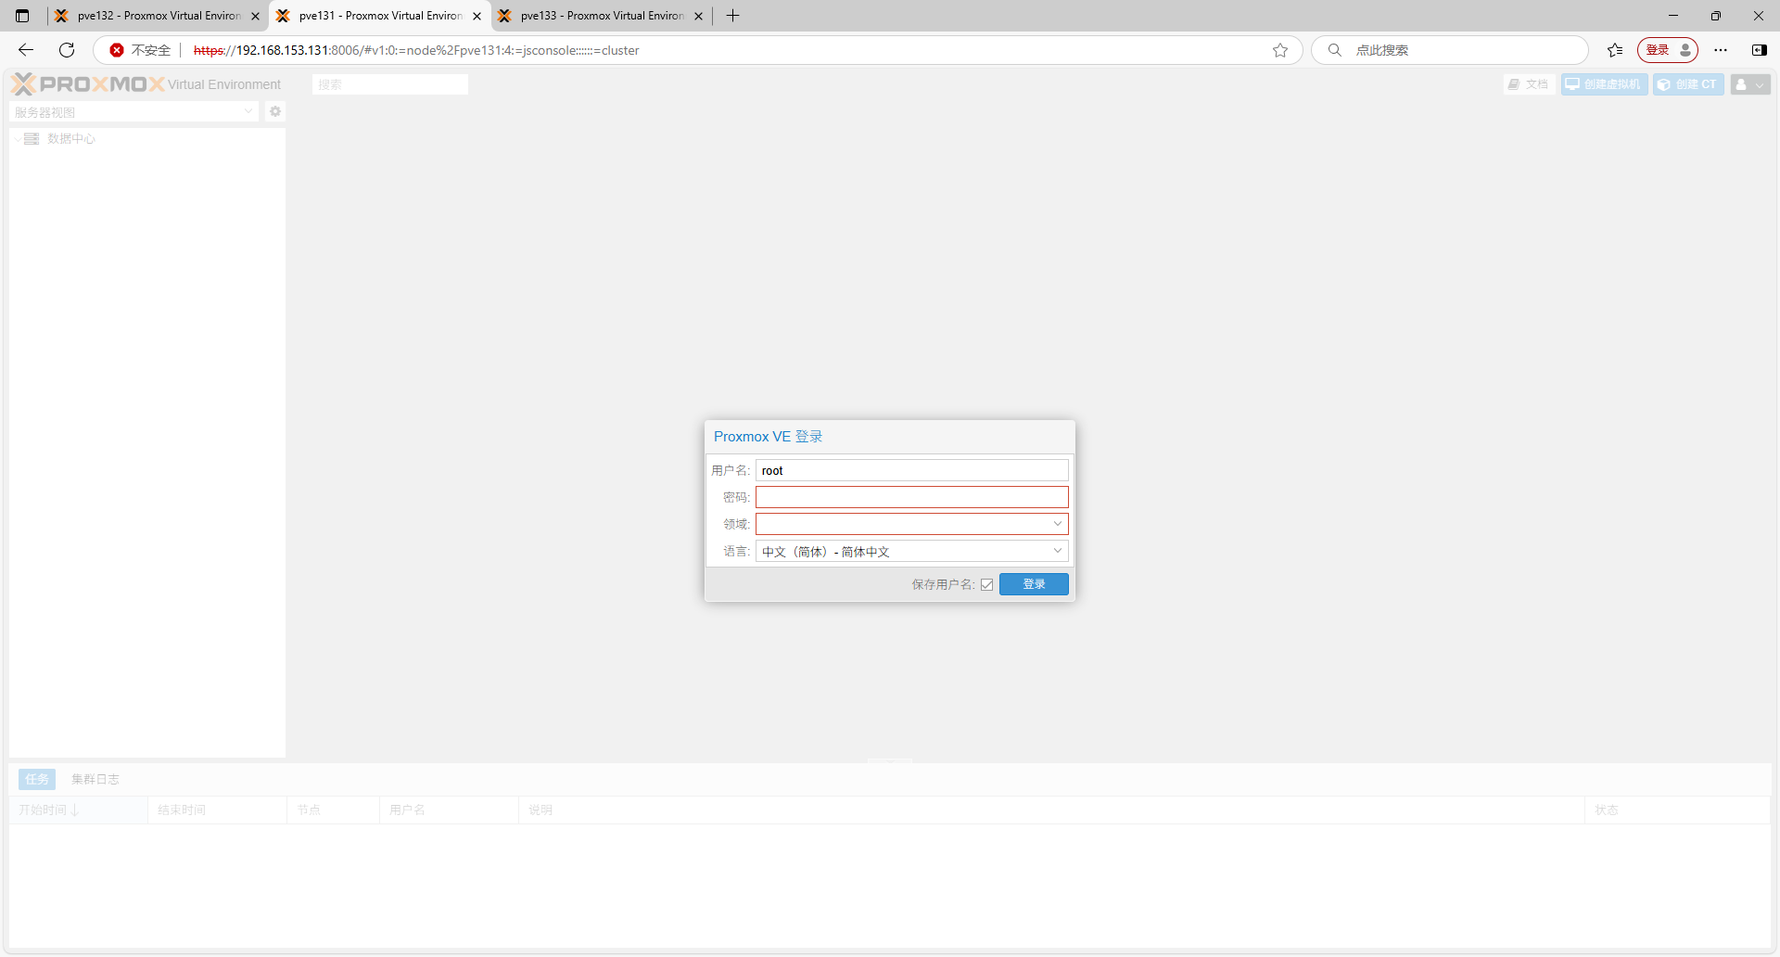
Task: Click the Proxmox logo
Action: [88, 84]
